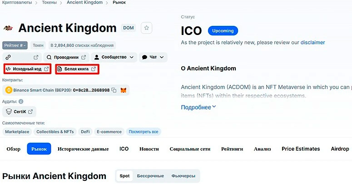
Task: Click the audits info icon
Action: 21,102
